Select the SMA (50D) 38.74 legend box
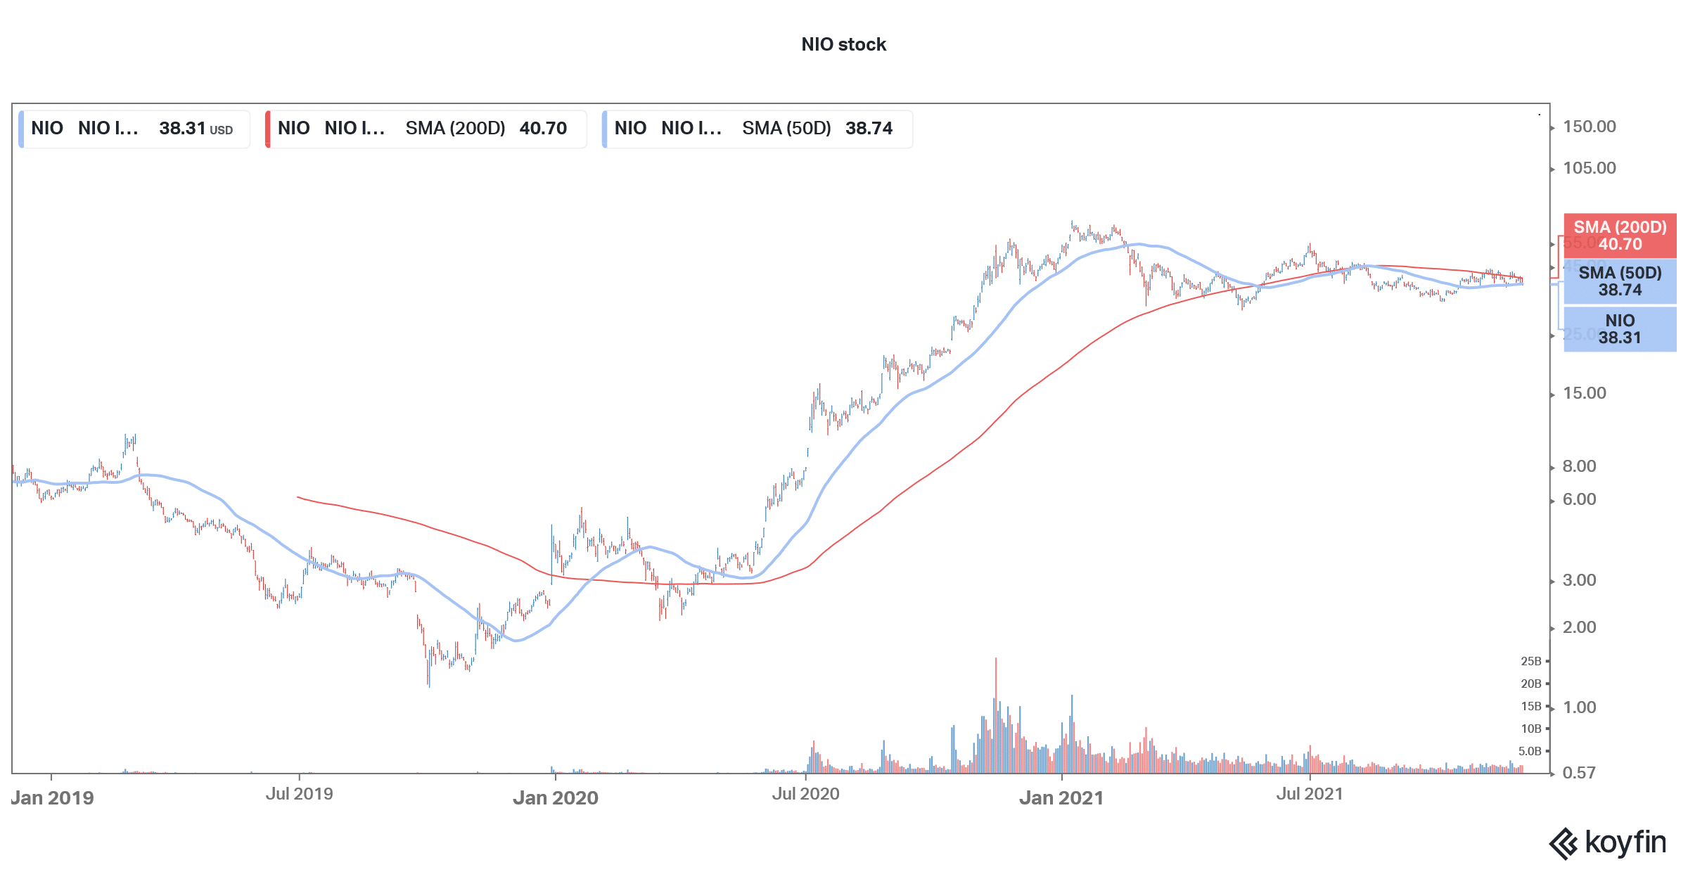The width and height of the screenshot is (1688, 872). point(757,129)
